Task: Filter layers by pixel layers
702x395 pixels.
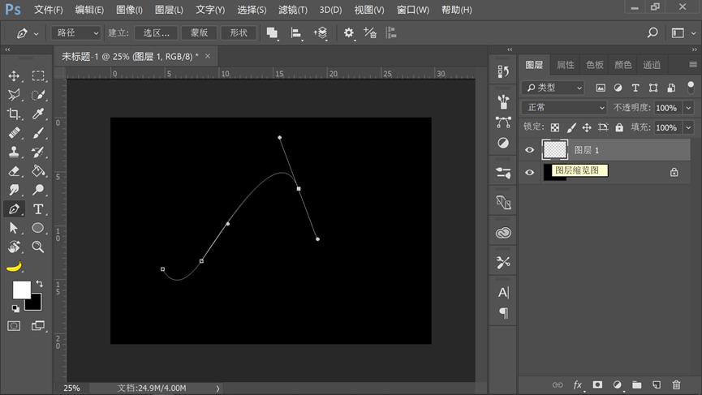Action: click(x=601, y=88)
